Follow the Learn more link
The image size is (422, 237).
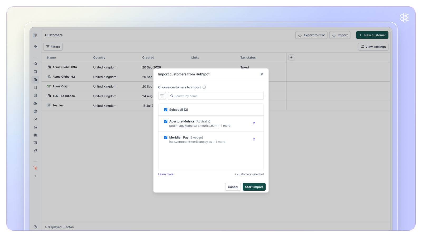[x=166, y=174]
